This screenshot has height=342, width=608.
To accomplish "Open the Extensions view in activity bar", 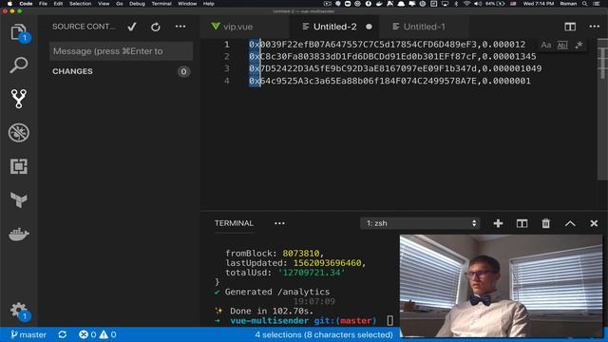I will (x=18, y=166).
